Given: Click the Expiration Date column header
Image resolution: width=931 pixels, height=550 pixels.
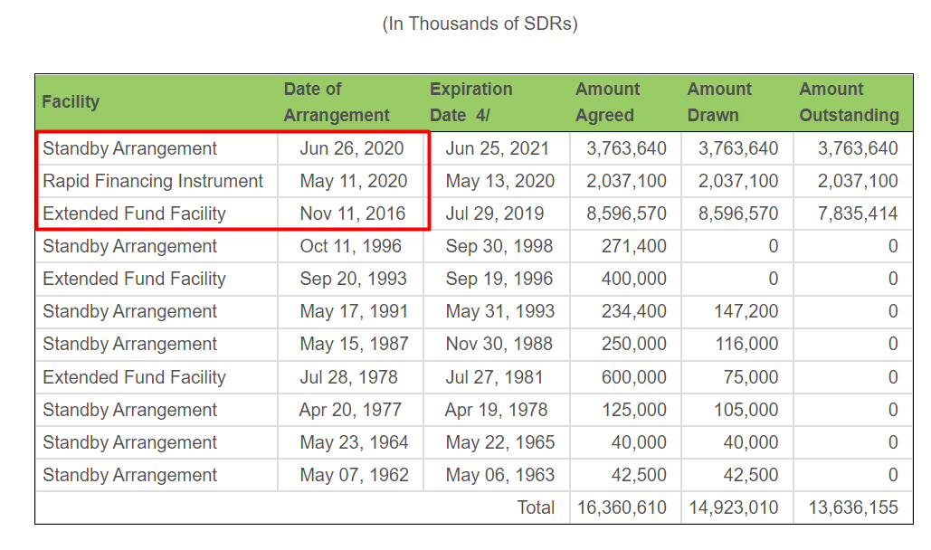Looking at the screenshot, I should (470, 102).
